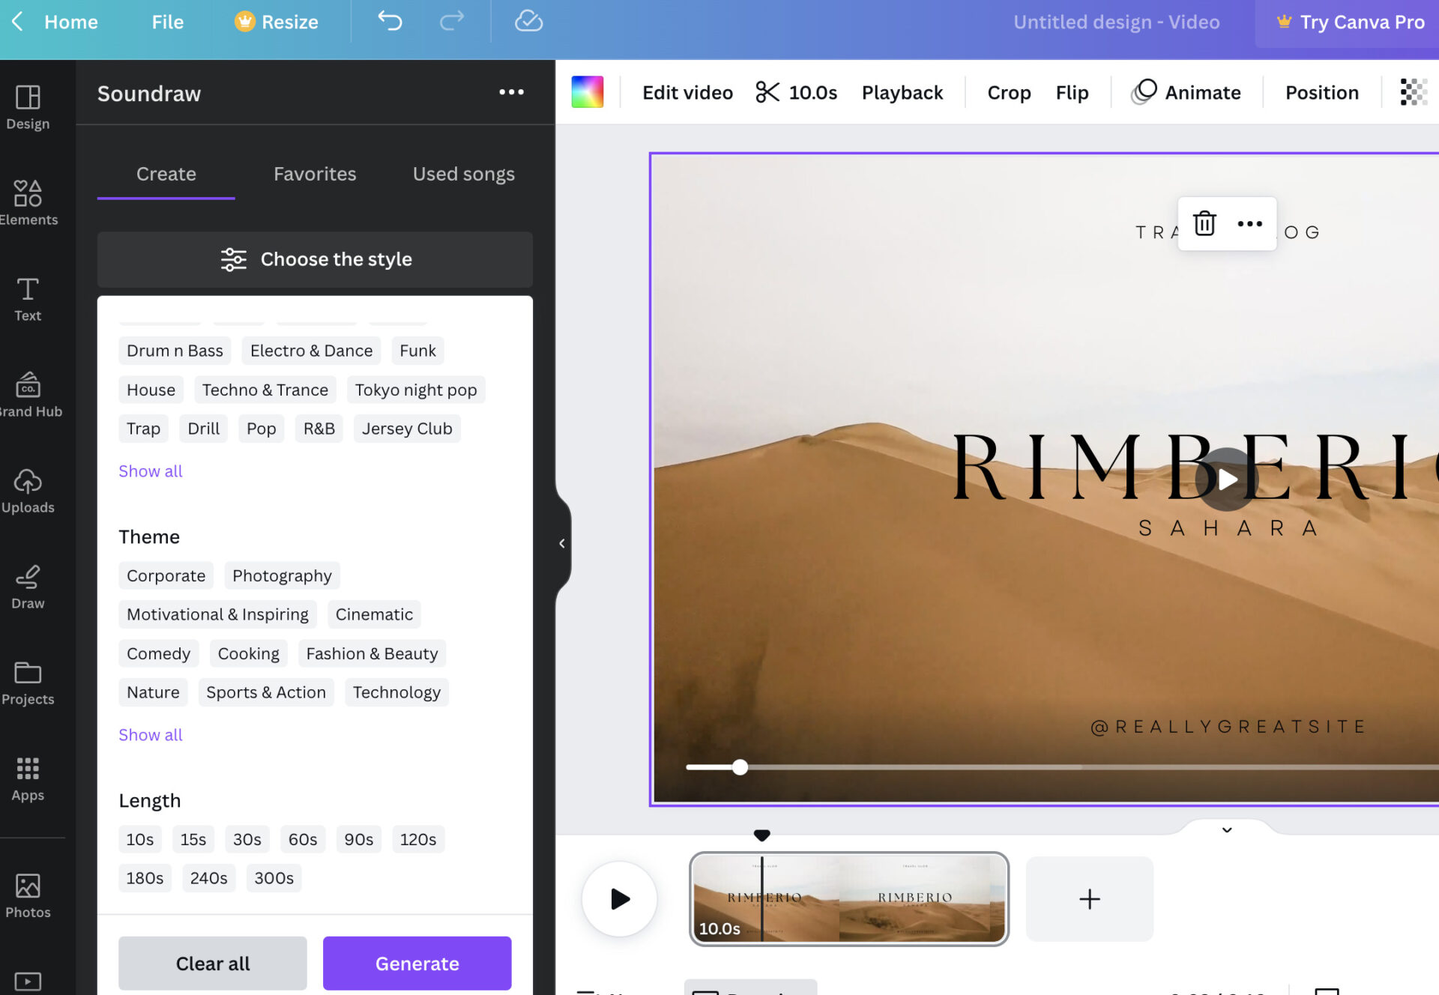Open the Playback options

click(902, 92)
